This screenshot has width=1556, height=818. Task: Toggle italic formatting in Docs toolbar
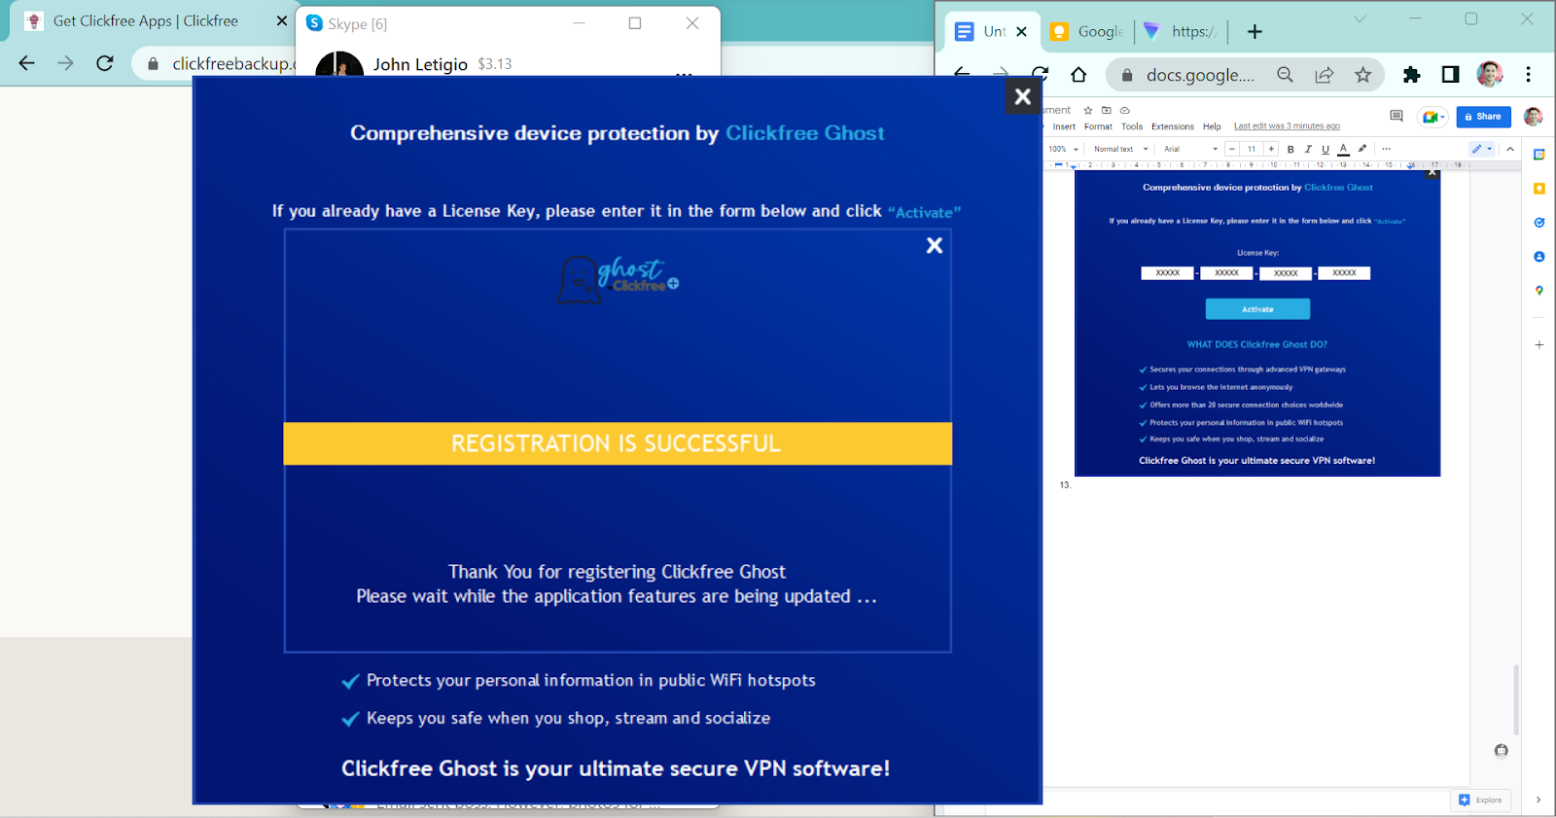1308,149
